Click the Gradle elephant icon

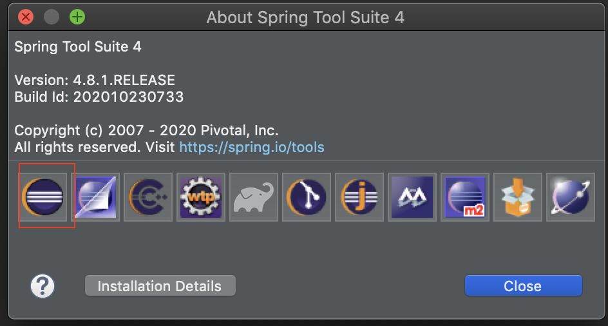(x=254, y=197)
